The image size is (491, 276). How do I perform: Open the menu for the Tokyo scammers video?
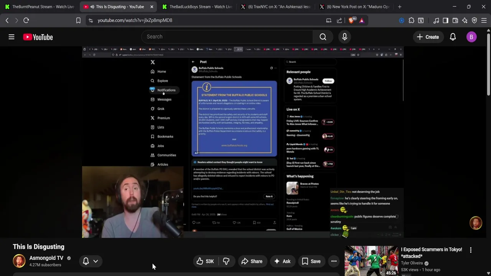[471, 250]
